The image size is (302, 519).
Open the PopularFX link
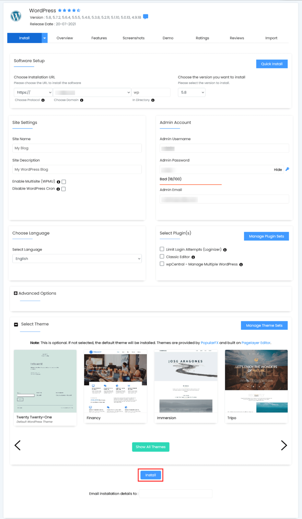point(210,343)
